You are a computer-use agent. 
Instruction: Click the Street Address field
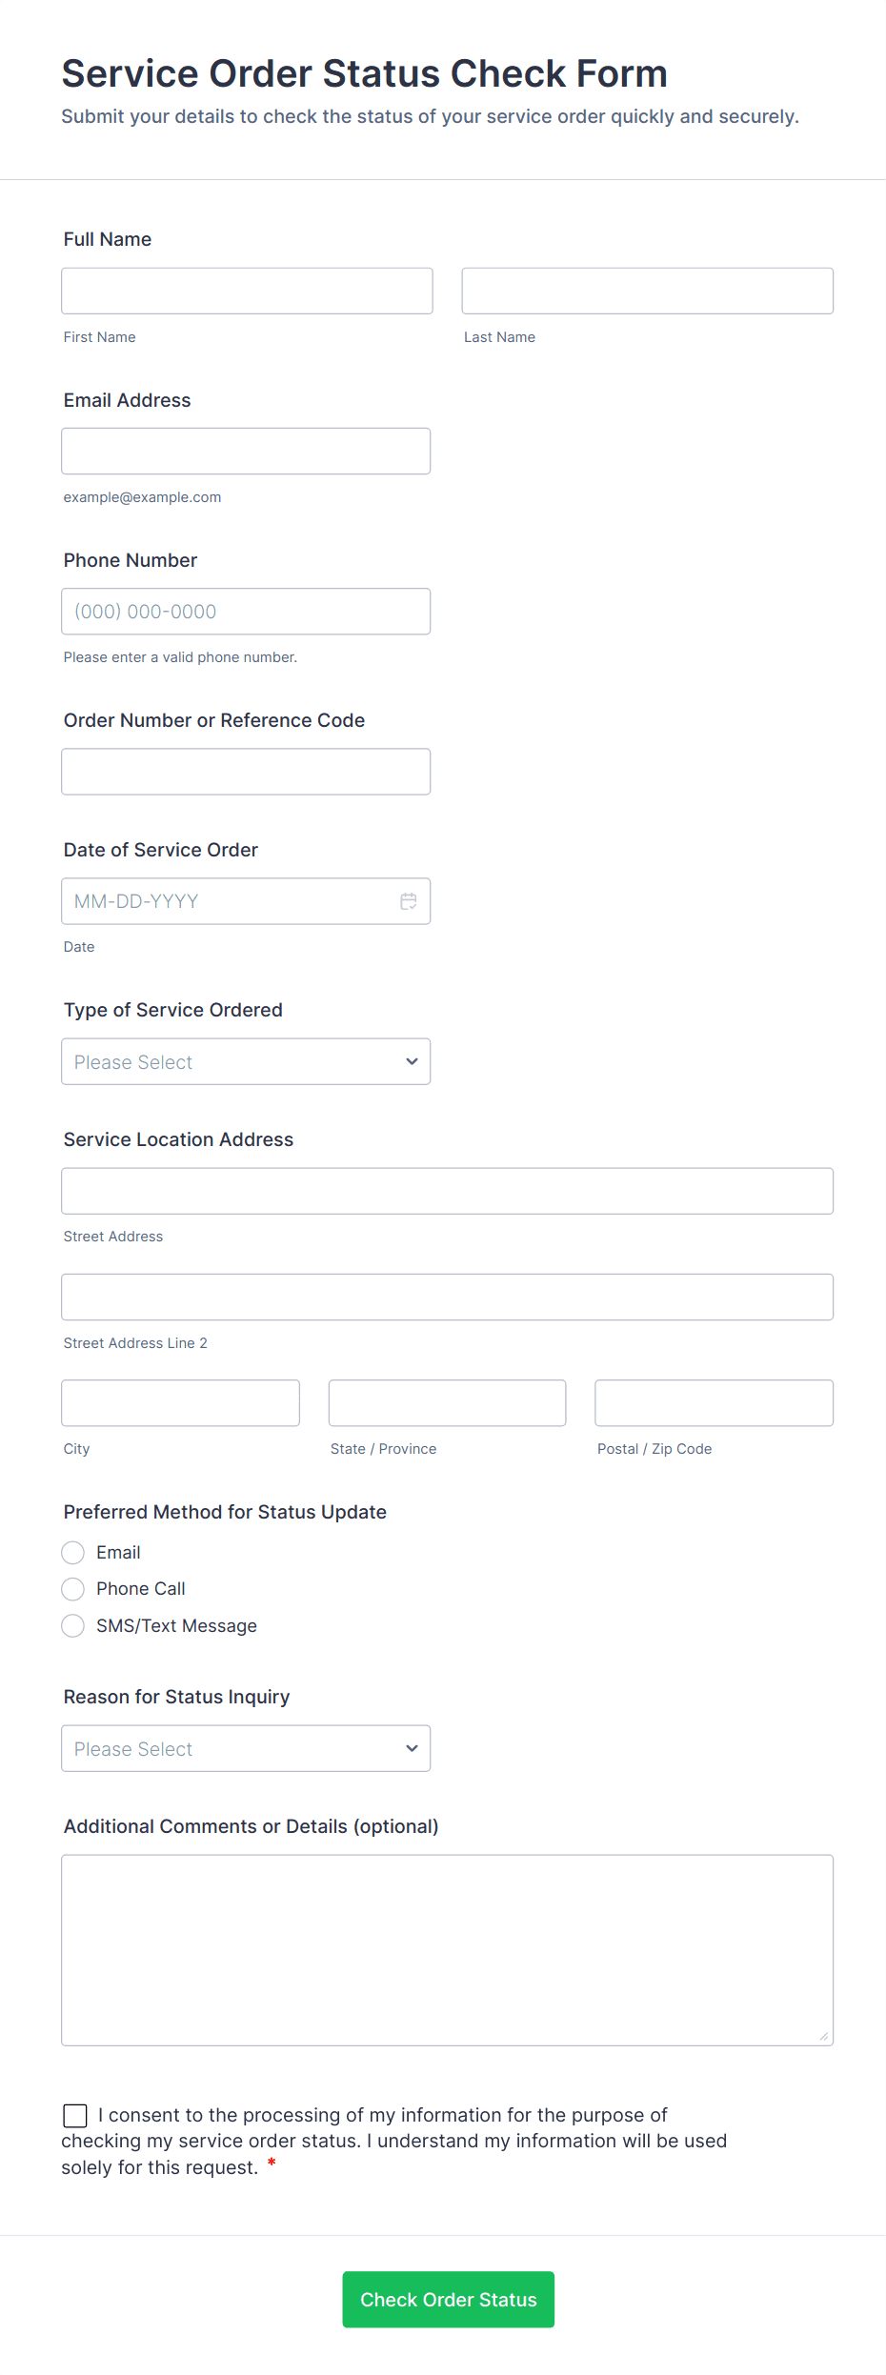pyautogui.click(x=447, y=1191)
